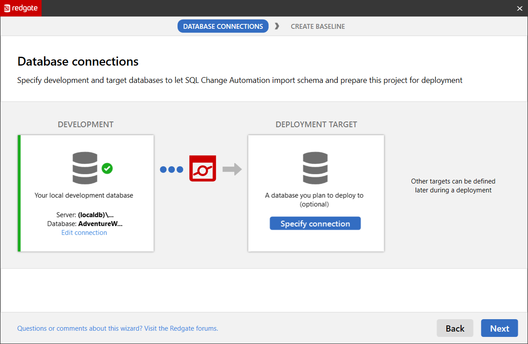Open Edit connection for development database
Screen dimensions: 528x344
pos(84,233)
